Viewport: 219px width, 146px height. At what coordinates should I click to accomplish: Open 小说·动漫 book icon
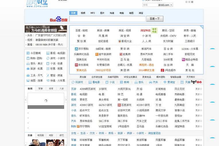pyautogui.click(x=48, y=63)
